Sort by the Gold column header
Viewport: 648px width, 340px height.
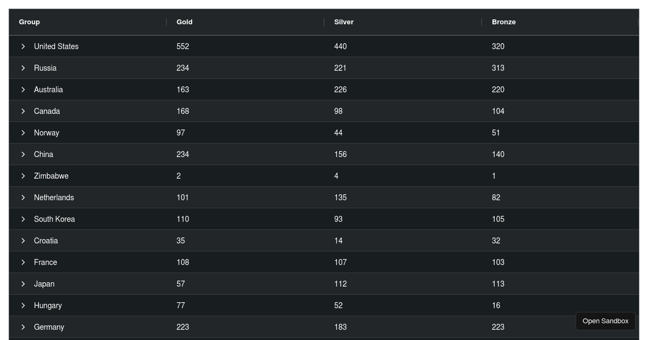tap(185, 22)
